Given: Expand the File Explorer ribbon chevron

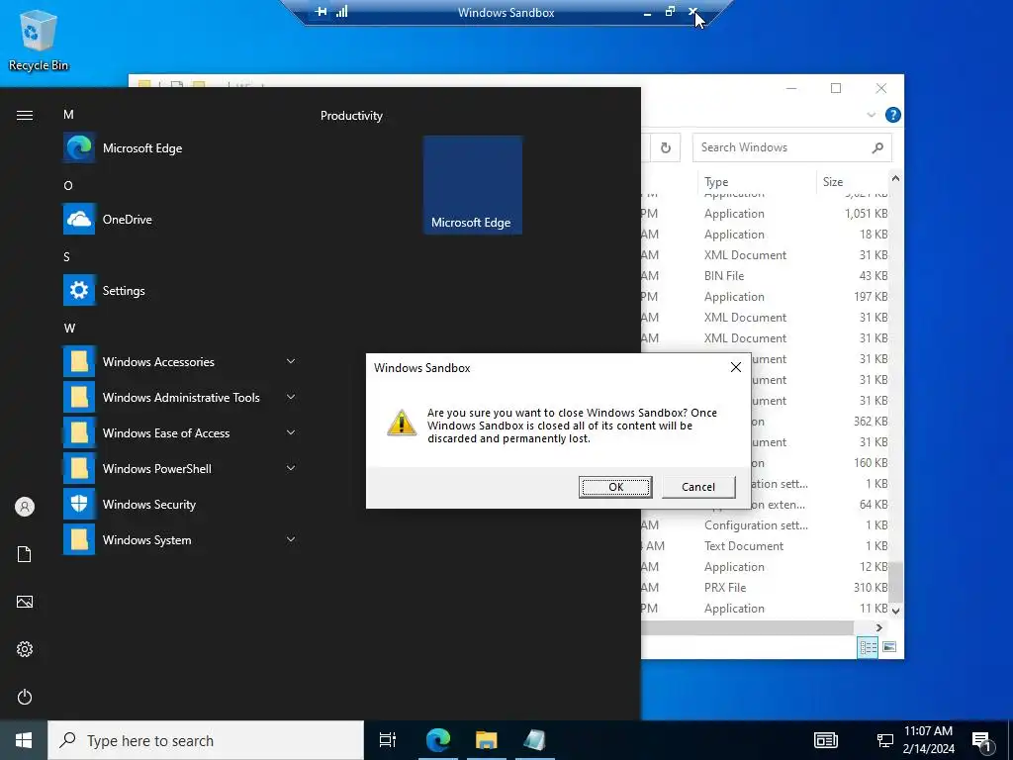Looking at the screenshot, I should pyautogui.click(x=871, y=115).
